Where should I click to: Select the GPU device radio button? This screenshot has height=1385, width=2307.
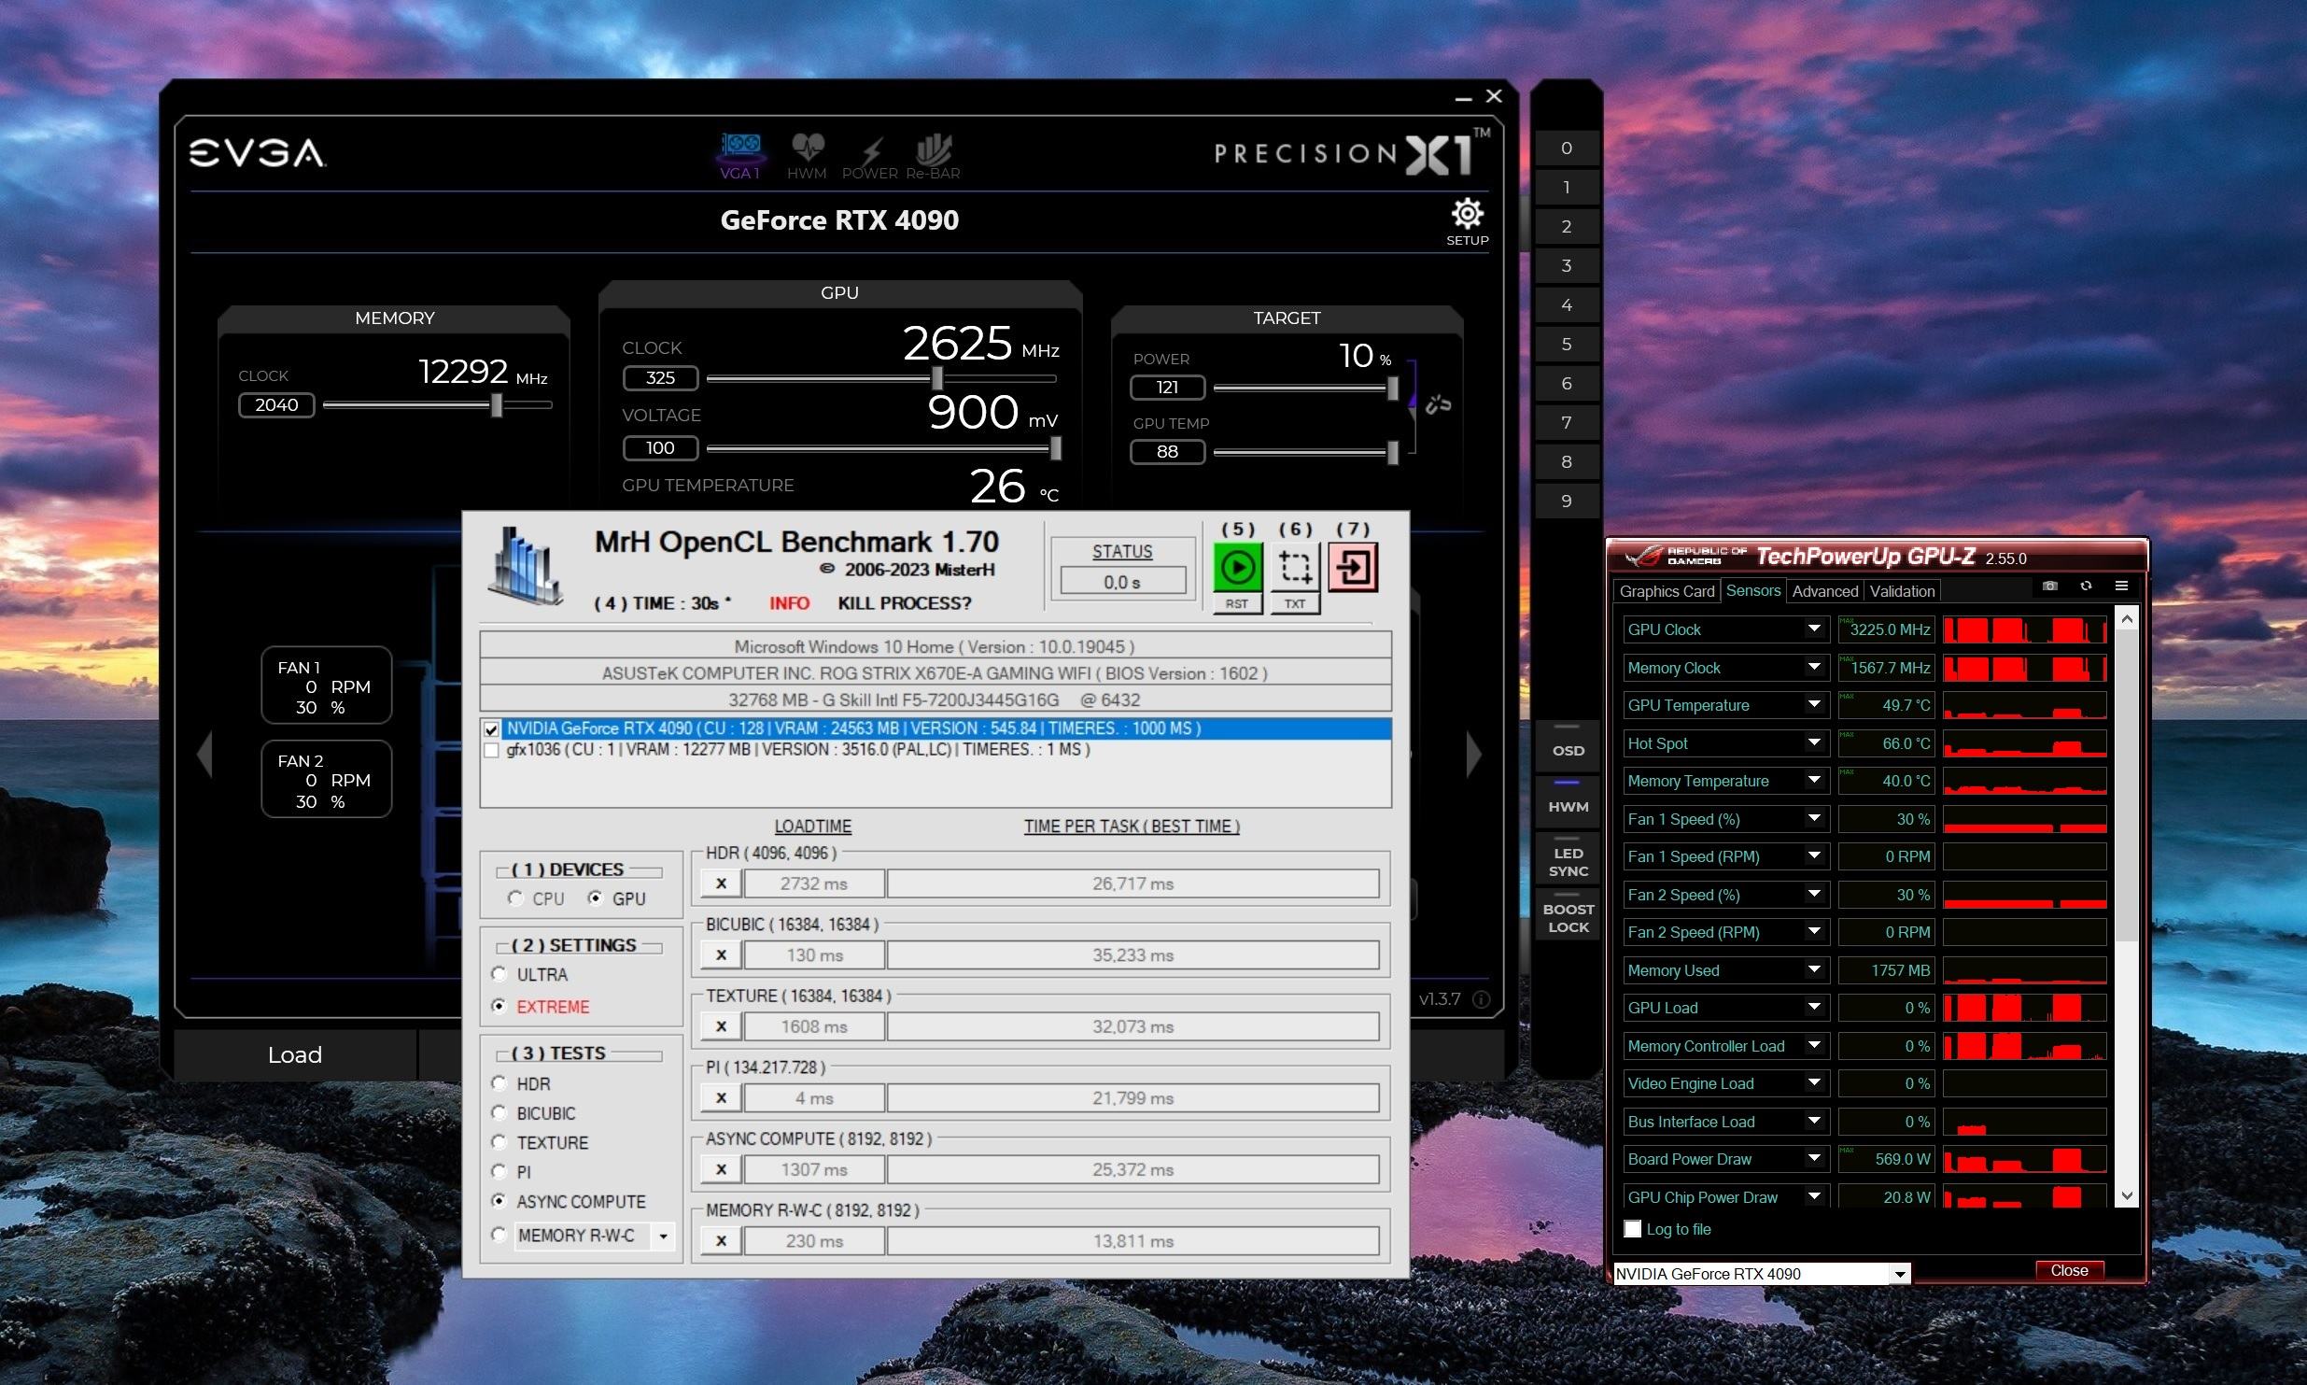pos(596,897)
